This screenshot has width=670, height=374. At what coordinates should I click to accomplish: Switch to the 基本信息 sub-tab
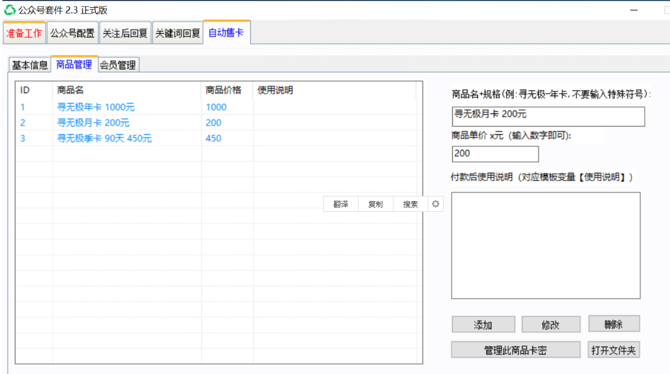click(28, 65)
